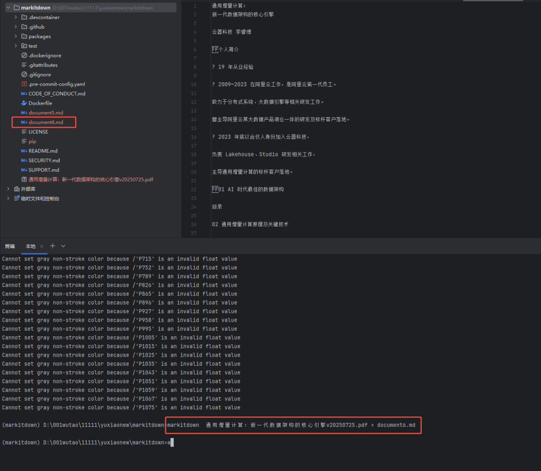Expand the .devcontainer folder

[x=15, y=17]
